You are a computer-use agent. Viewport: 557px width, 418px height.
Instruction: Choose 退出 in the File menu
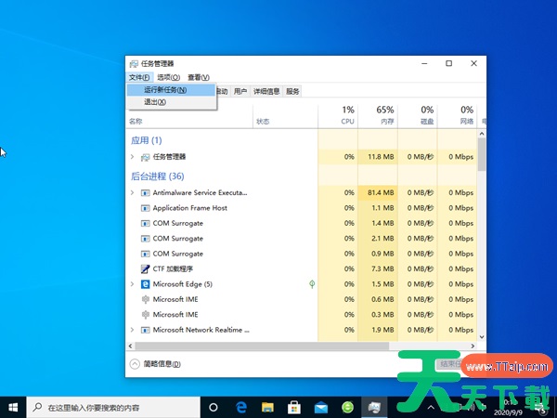point(154,101)
